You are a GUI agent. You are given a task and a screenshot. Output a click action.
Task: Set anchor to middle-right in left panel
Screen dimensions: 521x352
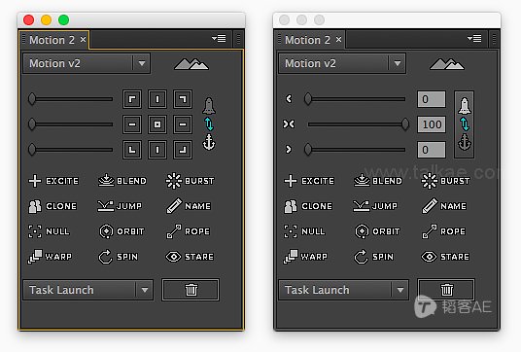point(183,124)
